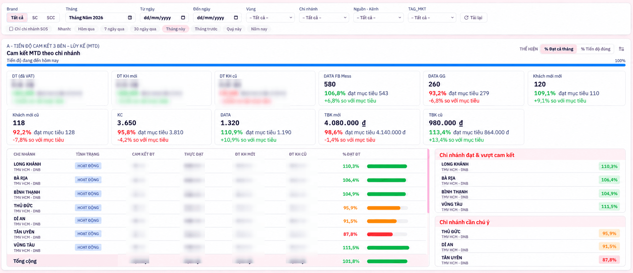The width and height of the screenshot is (633, 273).
Task: Click 87,8% badge in Chi nhánh cần chú ý
Action: coord(609,260)
